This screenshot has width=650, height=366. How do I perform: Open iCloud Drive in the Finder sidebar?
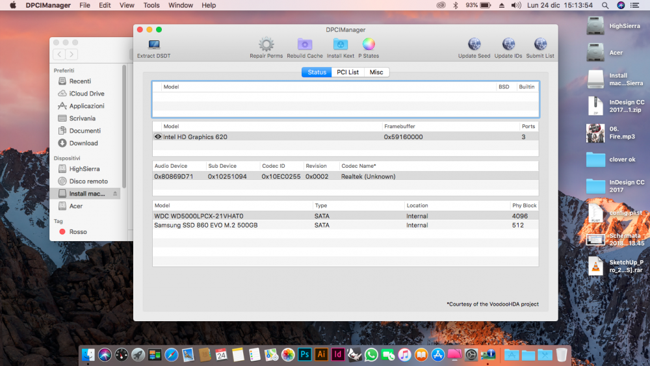coord(87,94)
